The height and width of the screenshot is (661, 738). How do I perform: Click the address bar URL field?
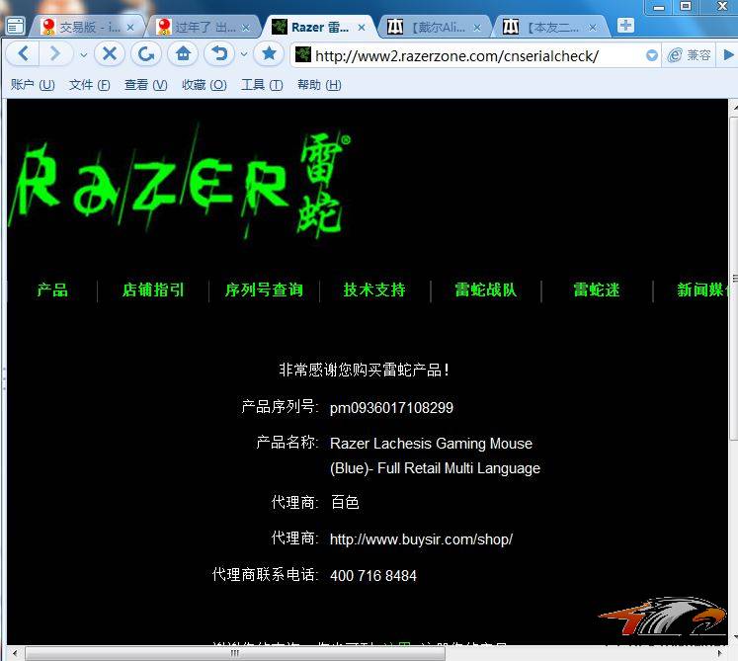pyautogui.click(x=475, y=55)
